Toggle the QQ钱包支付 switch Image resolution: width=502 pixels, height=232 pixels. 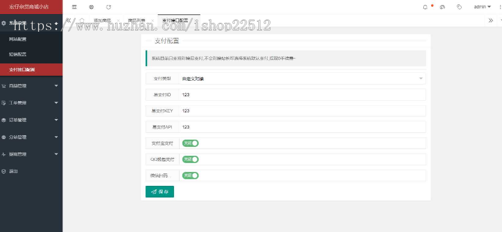[x=191, y=159]
